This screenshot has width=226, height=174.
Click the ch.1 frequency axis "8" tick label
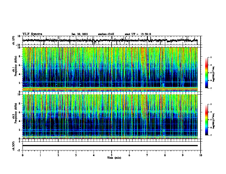(x=20, y=56)
